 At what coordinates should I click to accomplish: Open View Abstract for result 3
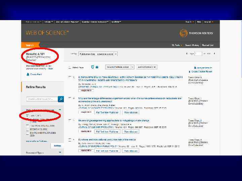pos(131,132)
